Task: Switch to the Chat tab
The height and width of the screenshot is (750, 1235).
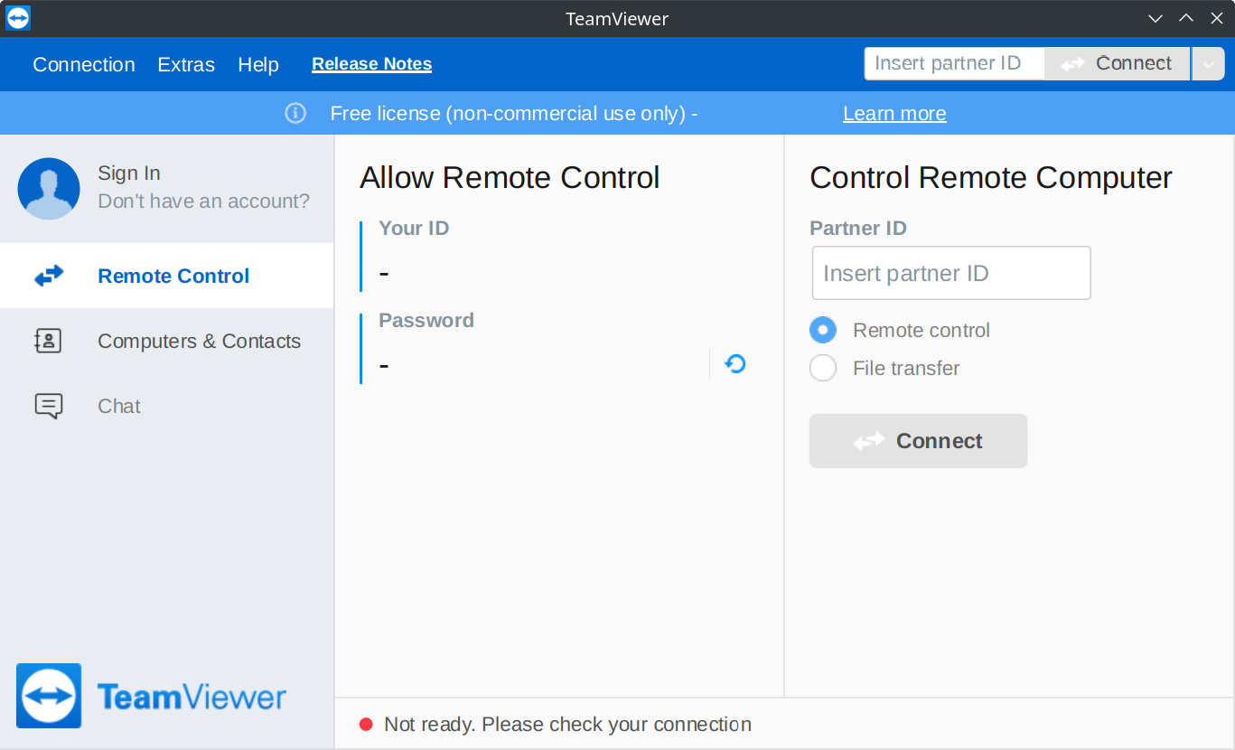Action: tap(167, 406)
